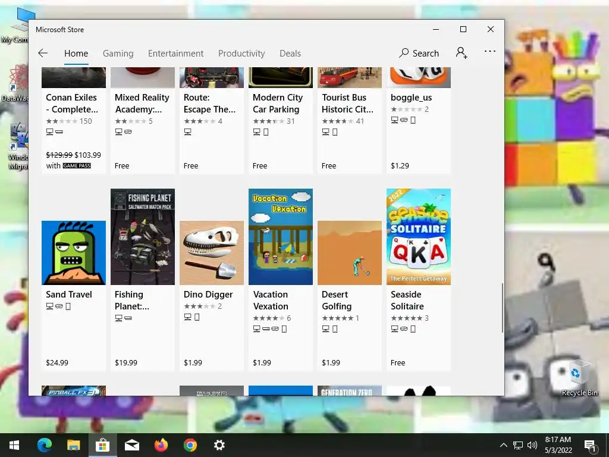Open Settings gear on the taskbar
The height and width of the screenshot is (457, 609).
pyautogui.click(x=219, y=445)
